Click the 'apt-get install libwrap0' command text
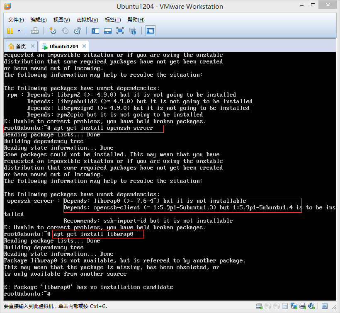Image resolution: width=340 pixels, height=313 pixels. click(93, 234)
